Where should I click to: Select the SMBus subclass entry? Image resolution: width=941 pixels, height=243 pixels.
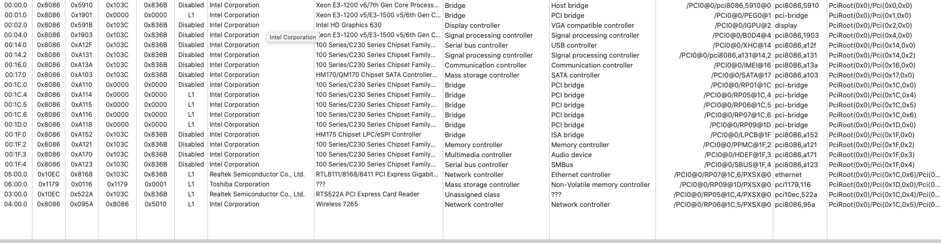point(562,164)
